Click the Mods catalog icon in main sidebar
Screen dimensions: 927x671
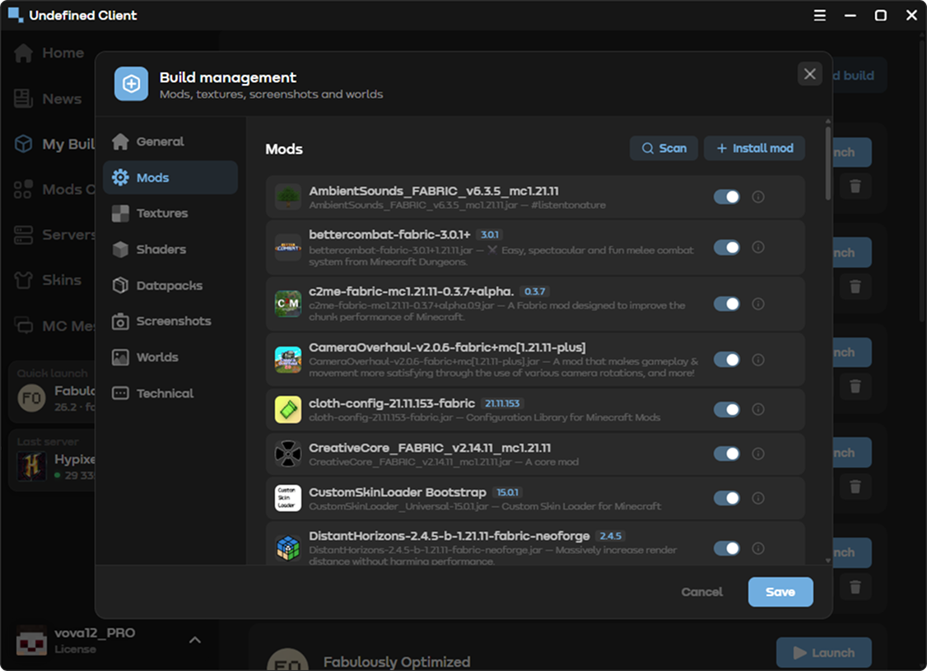tap(24, 189)
